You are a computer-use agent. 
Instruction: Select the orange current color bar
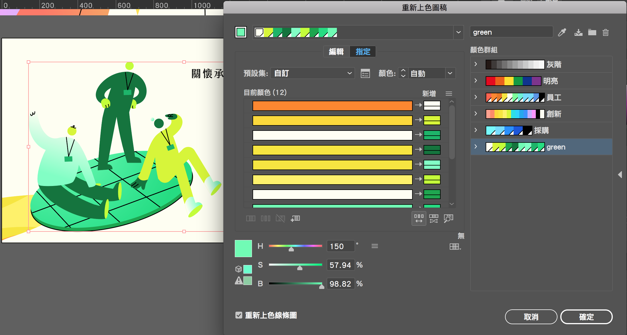332,106
